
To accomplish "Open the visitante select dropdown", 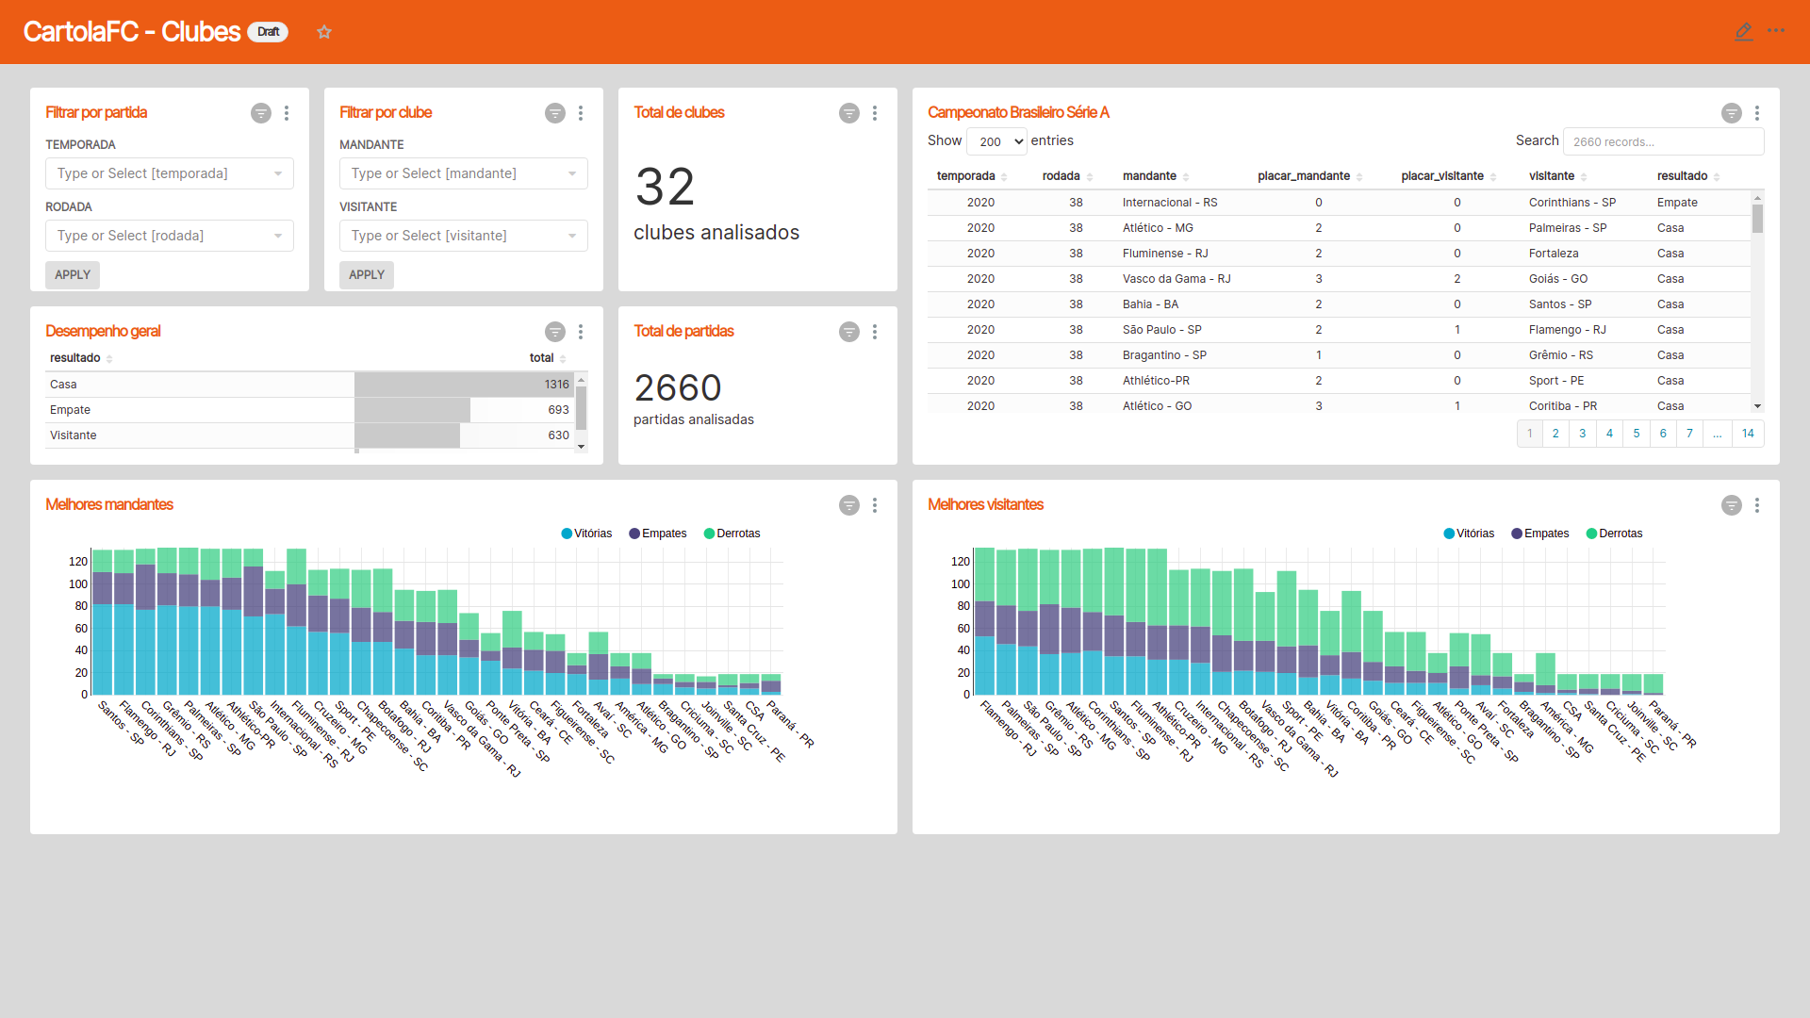I will tap(464, 236).
